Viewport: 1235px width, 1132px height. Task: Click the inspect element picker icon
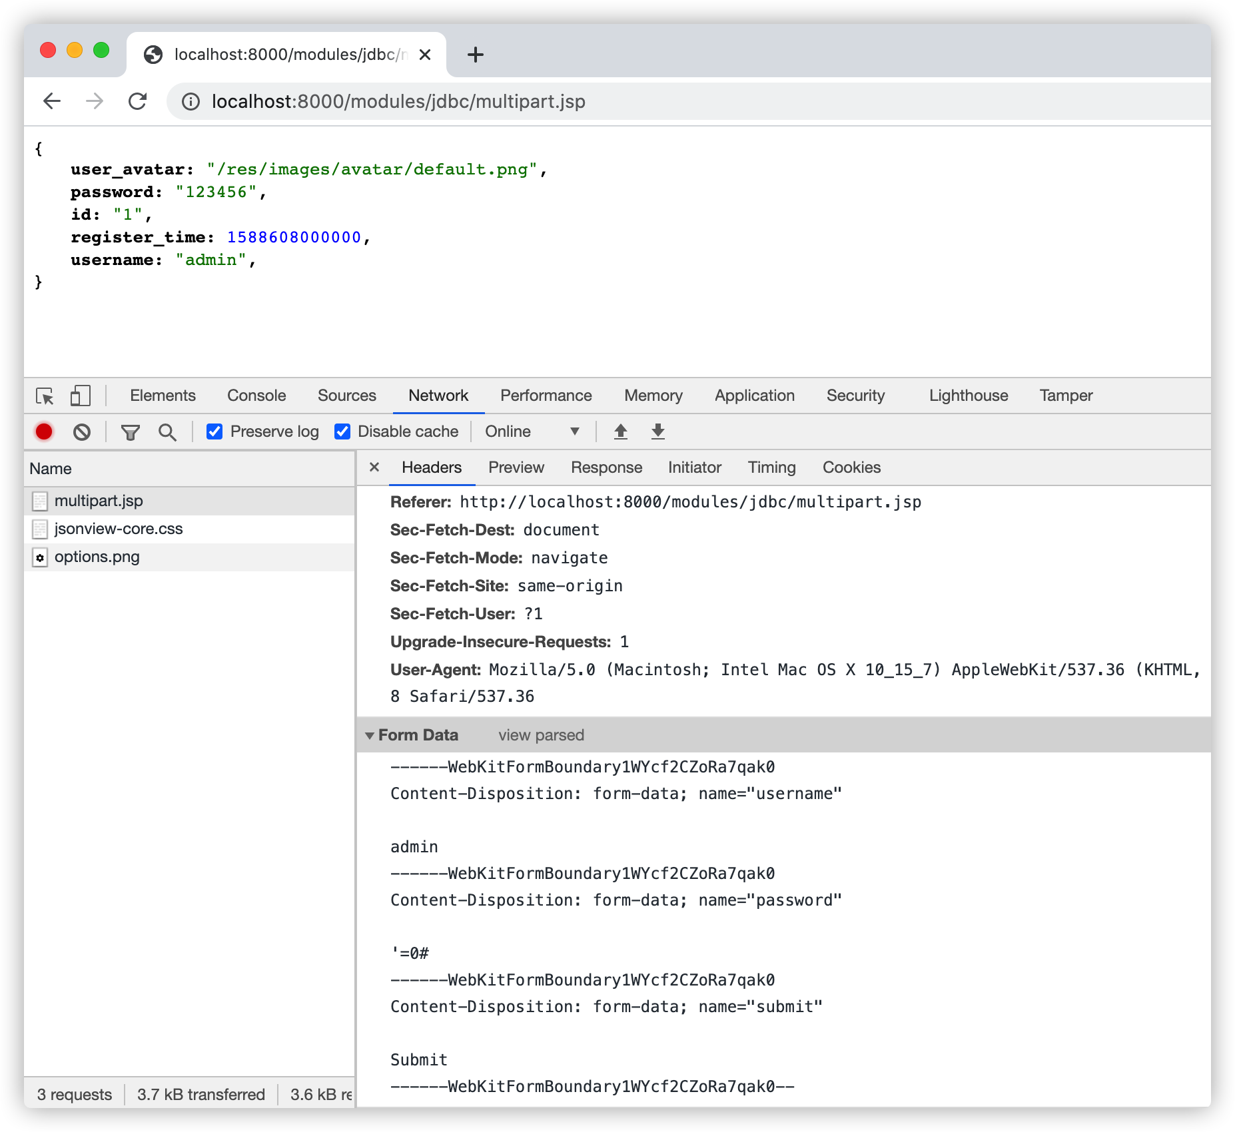pos(45,396)
